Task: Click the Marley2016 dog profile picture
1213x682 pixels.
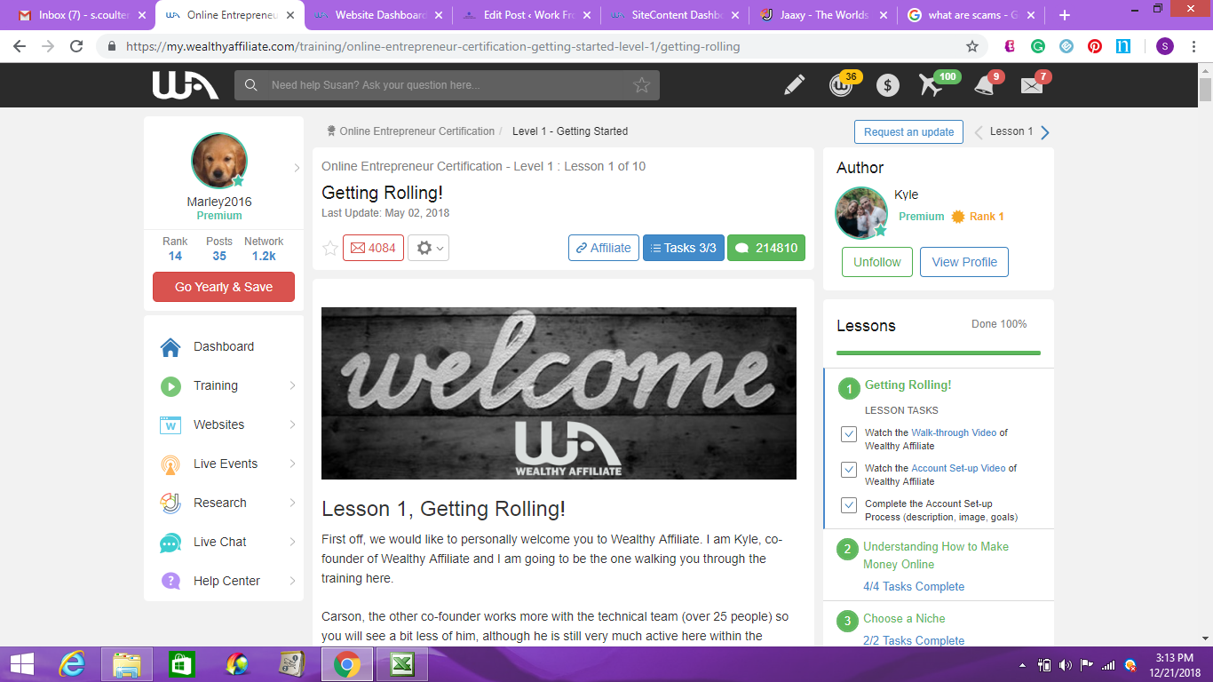Action: point(219,161)
